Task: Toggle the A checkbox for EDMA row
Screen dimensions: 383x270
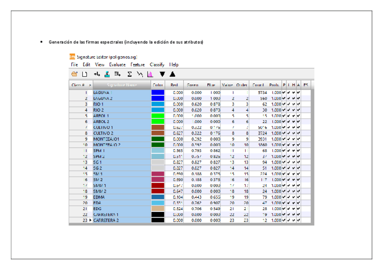Action: [x=299, y=197]
